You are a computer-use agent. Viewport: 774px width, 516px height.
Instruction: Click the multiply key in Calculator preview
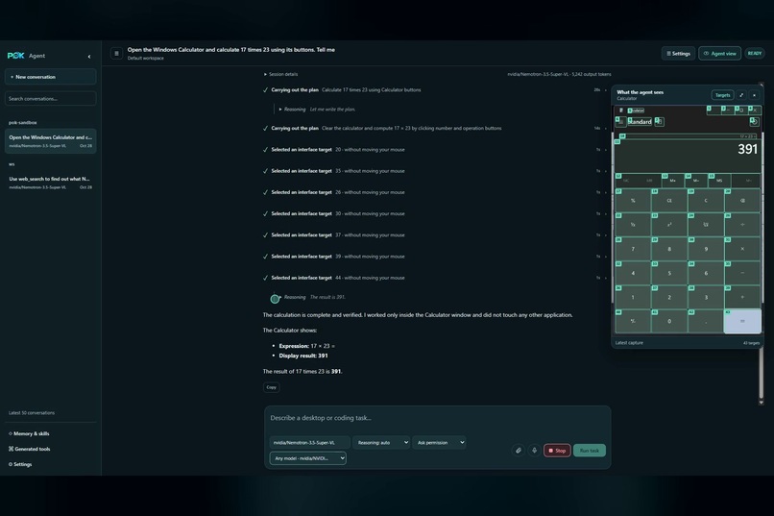[742, 249]
